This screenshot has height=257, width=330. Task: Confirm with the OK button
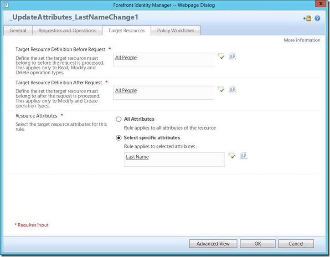click(x=258, y=243)
